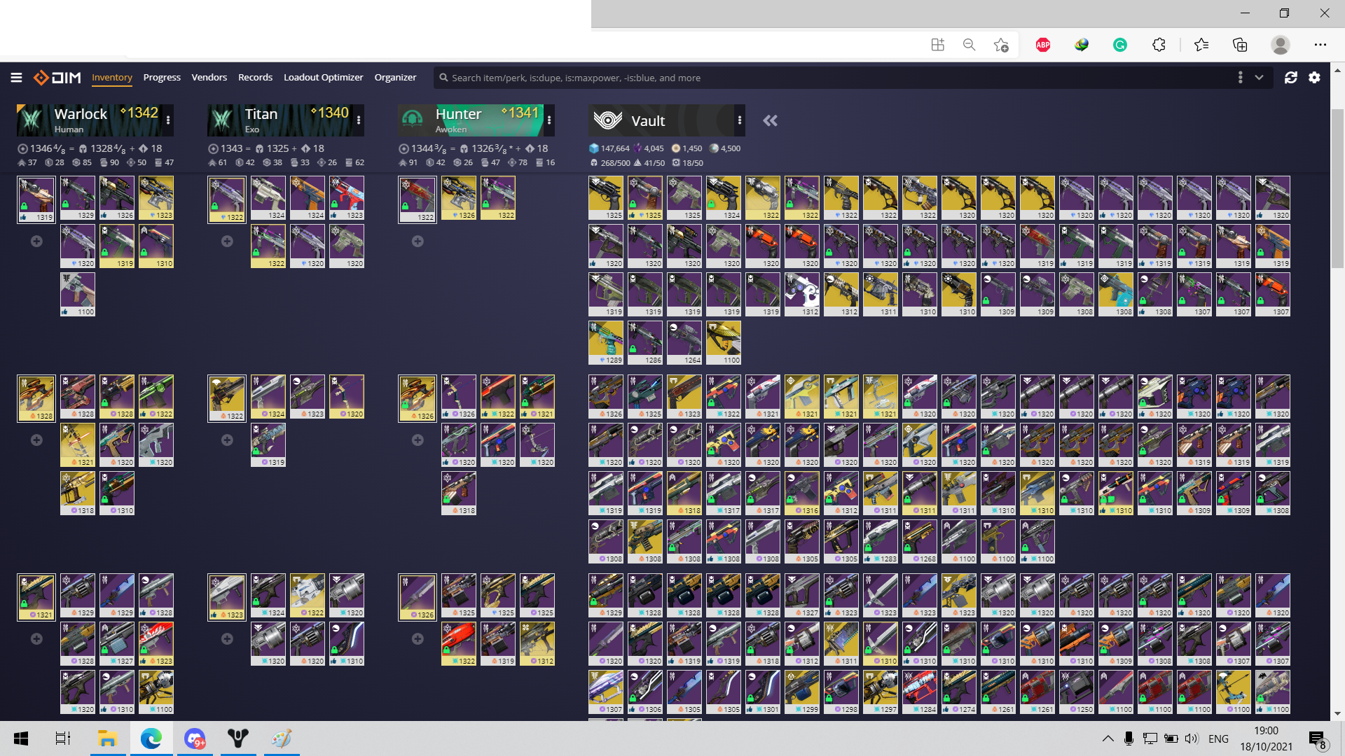The width and height of the screenshot is (1345, 756).
Task: Open the Loadout Optimizer
Action: 323,78
